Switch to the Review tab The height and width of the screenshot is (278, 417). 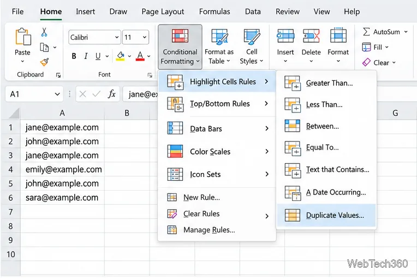288,11
